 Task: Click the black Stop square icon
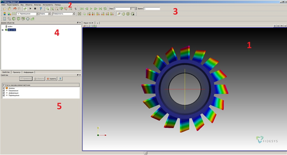coord(35,9)
